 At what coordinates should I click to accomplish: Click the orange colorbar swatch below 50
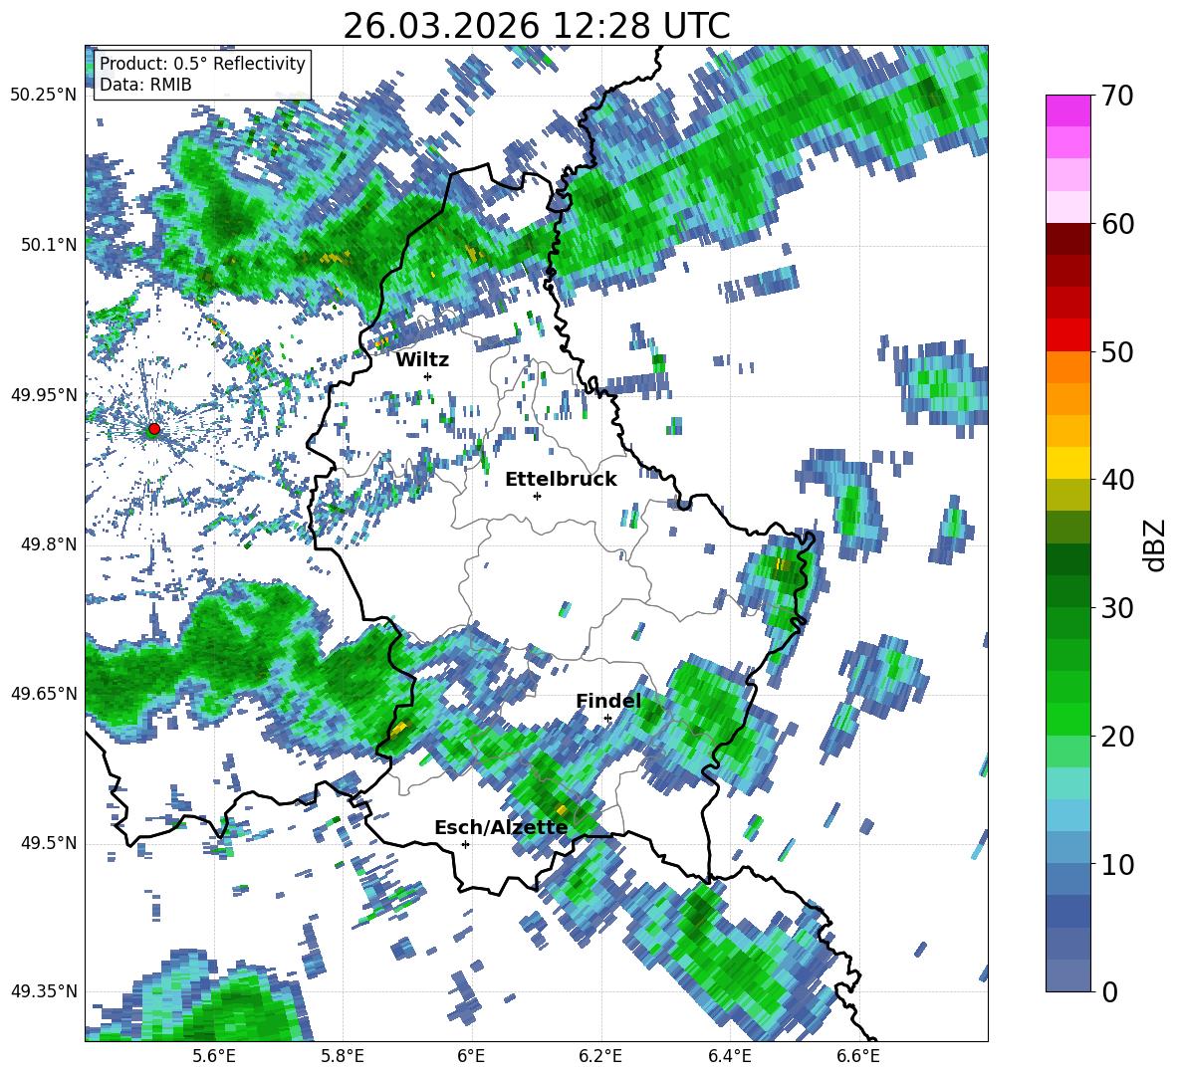[1067, 367]
